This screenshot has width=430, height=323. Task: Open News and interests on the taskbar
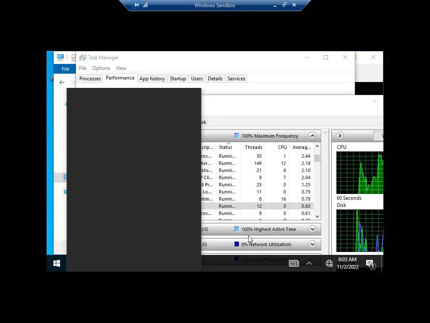tap(294, 263)
